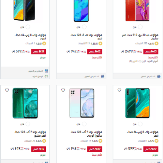Click store pickup icon under black Y8s
The height and width of the screenshot is (163, 163).
(x=46, y=71)
